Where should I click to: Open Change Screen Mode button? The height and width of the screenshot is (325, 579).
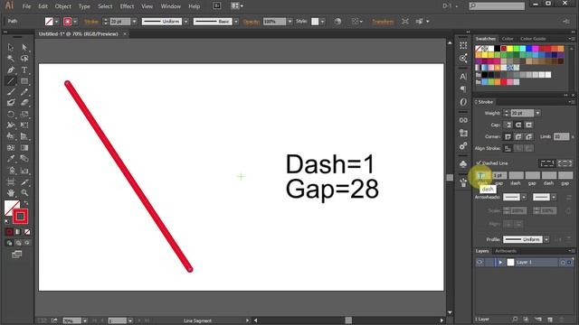point(16,255)
